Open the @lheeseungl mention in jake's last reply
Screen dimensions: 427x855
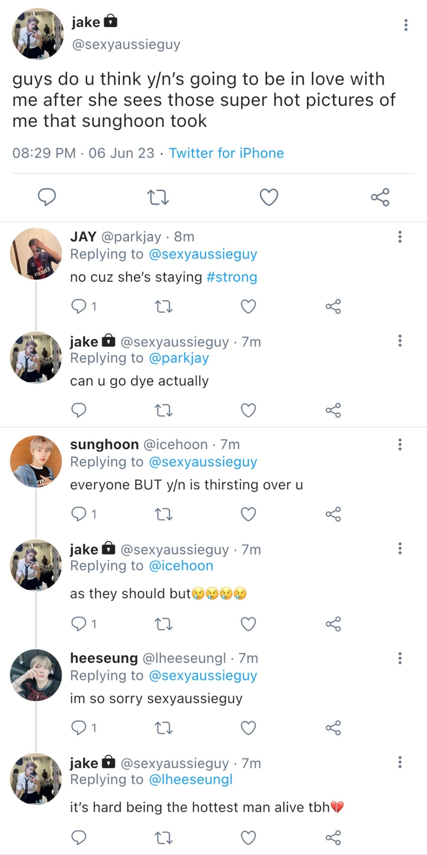(191, 780)
